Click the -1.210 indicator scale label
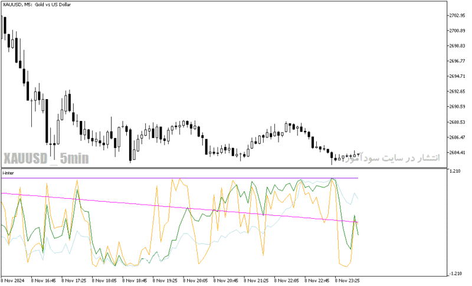The image size is (472, 286). click(455, 274)
